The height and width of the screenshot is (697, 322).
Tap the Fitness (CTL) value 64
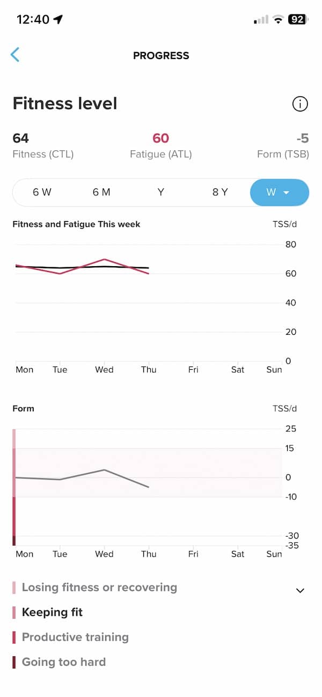pyautogui.click(x=21, y=138)
